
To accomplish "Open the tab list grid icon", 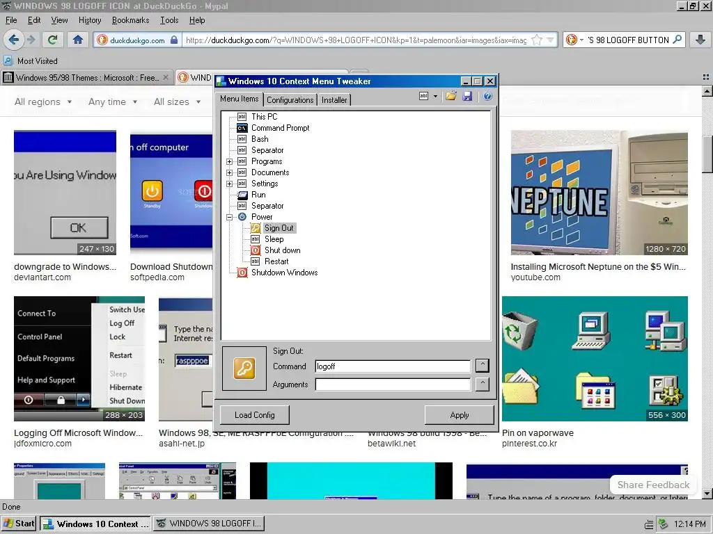I will click(706, 77).
